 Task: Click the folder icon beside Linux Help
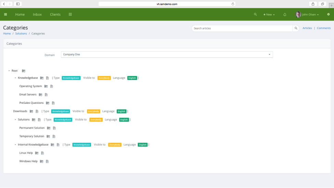37,153
